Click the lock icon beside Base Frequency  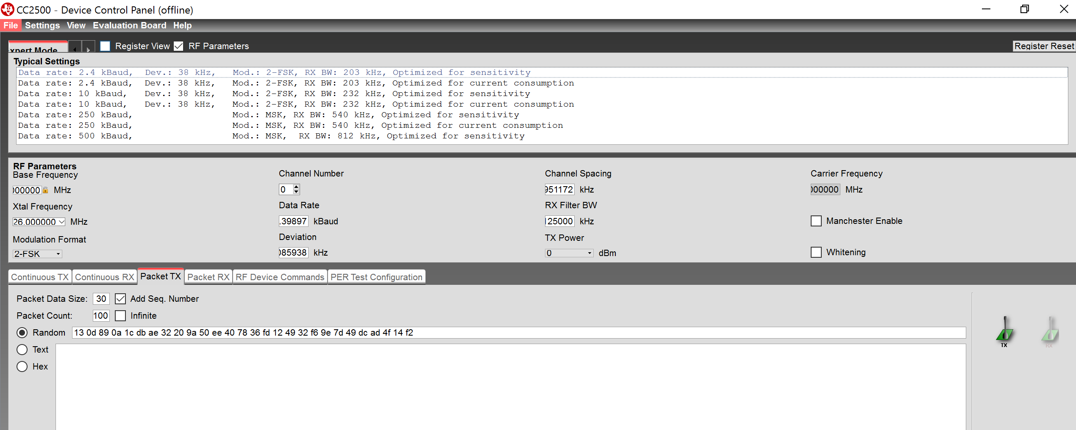[x=45, y=190]
